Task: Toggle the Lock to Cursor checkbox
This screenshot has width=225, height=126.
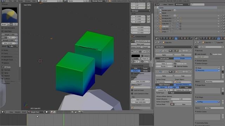Action: coord(132,90)
